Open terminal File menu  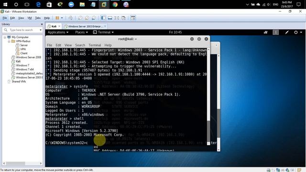pyautogui.click(x=50, y=45)
